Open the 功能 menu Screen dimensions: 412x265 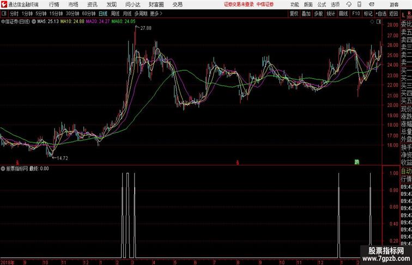click(x=294, y=4)
